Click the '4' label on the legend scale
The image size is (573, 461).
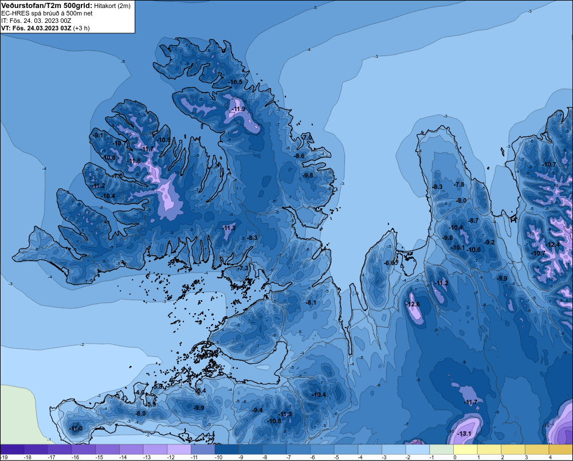[550, 458]
